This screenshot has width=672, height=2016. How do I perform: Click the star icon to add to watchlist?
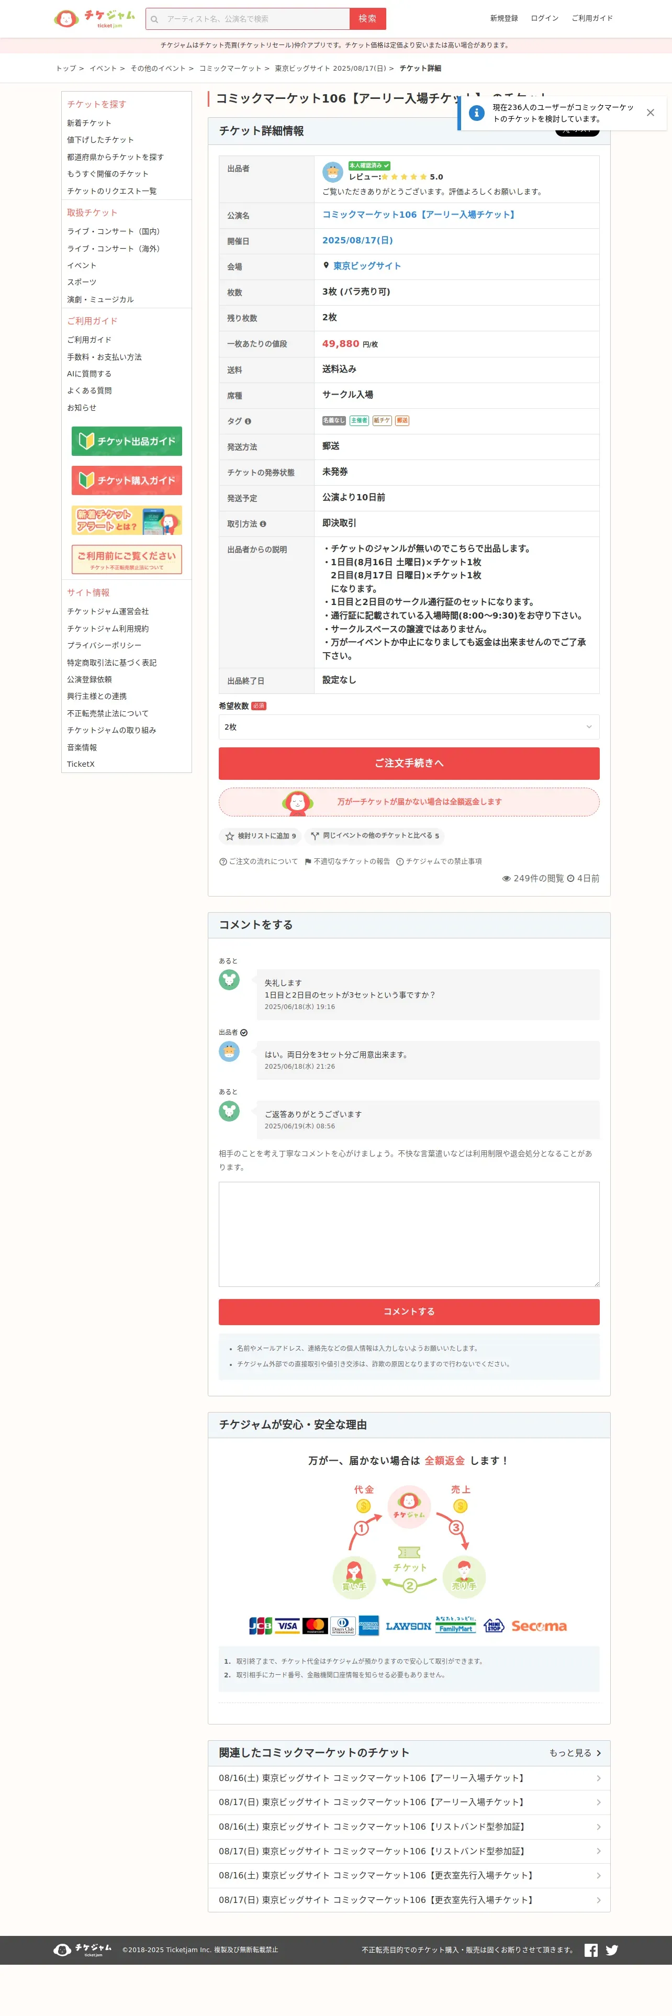tap(229, 836)
